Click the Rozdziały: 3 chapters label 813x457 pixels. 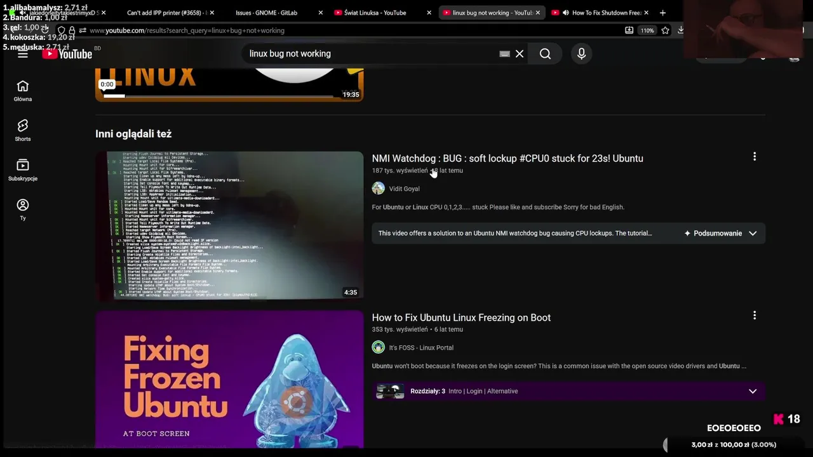[427, 391]
